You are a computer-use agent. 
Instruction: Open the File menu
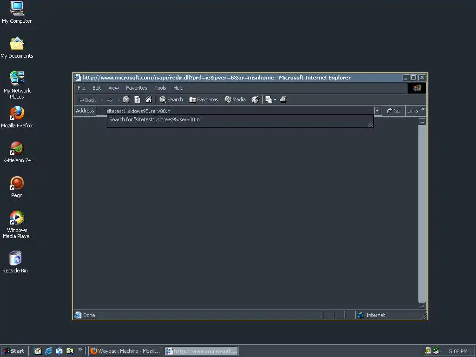[x=81, y=88]
